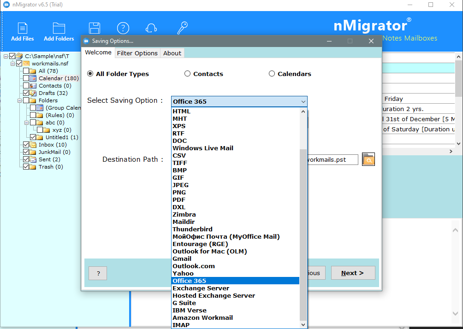Click the nMigrator app icon in title bar

coord(6,5)
